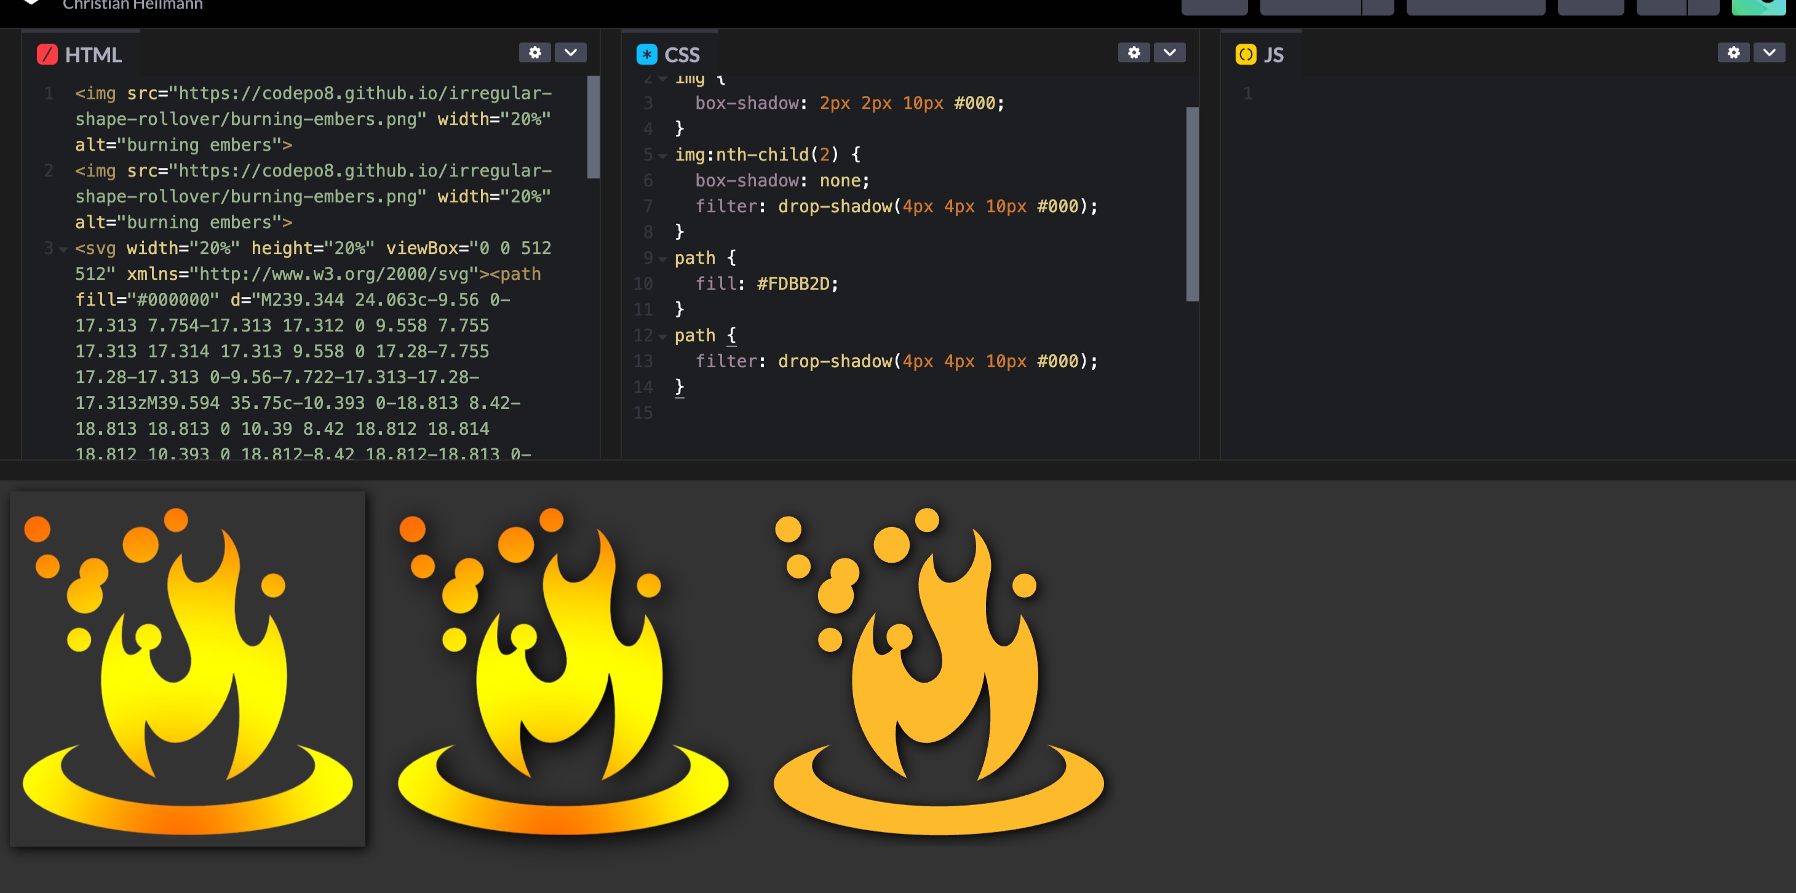
Task: Click the CSS editor vertical scrollbar
Action: (x=1192, y=204)
